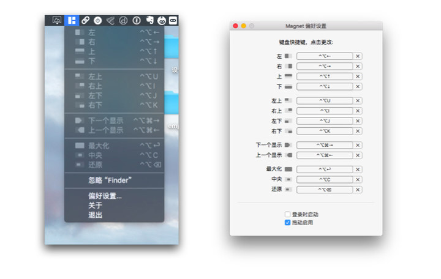The height and width of the screenshot is (279, 441).
Task: Clear the 上一个显示 shortcut with its X button
Action: (x=358, y=155)
